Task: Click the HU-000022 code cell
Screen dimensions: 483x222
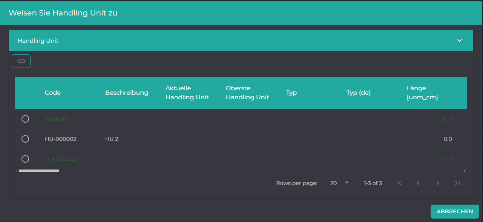Action: coord(60,159)
